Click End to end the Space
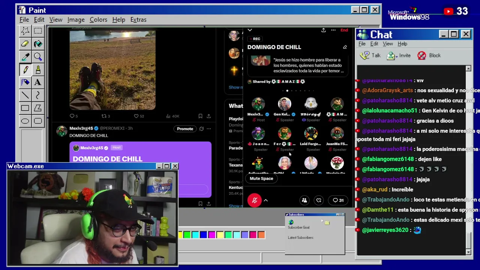 [x=344, y=30]
